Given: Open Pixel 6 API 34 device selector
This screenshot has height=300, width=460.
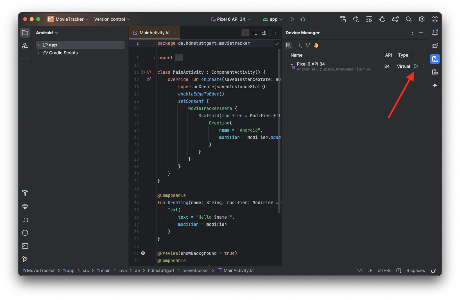Looking at the screenshot, I should (231, 19).
